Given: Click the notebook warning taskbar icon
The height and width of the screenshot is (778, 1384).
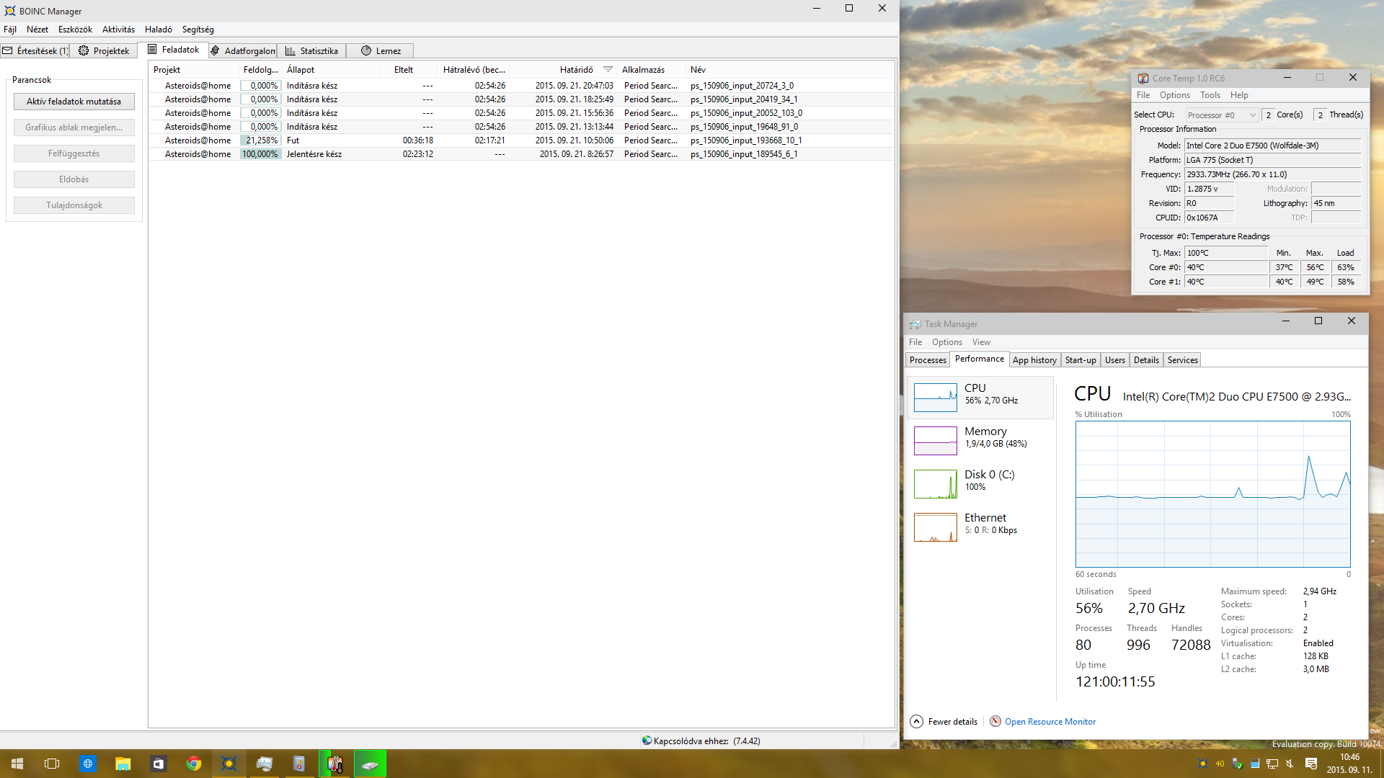Looking at the screenshot, I should 299,764.
